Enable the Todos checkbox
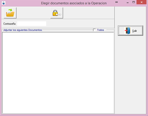Screen dimensions: 148x116 pyautogui.click(x=94, y=30)
